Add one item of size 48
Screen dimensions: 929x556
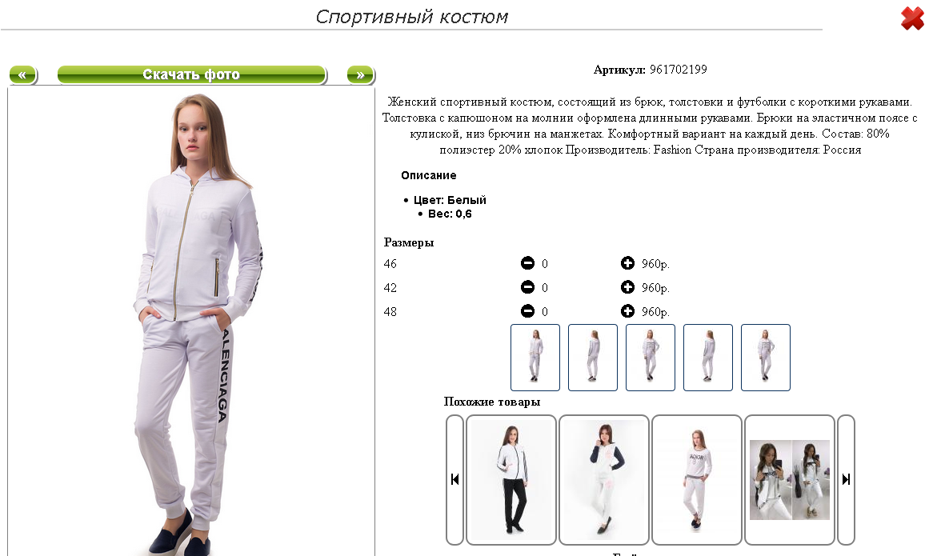627,311
